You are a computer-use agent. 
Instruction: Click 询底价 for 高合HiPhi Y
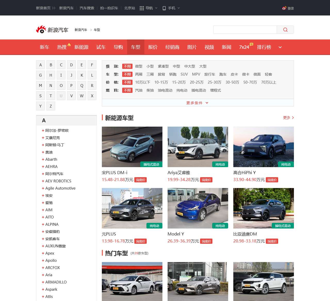272,180
